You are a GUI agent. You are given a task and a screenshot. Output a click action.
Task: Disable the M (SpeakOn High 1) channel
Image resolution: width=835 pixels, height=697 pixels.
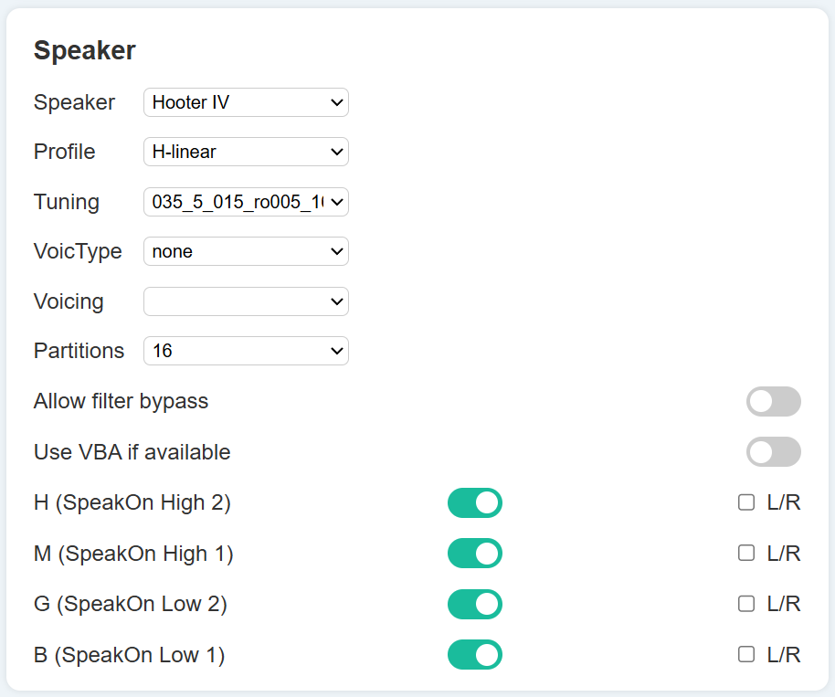click(x=475, y=554)
